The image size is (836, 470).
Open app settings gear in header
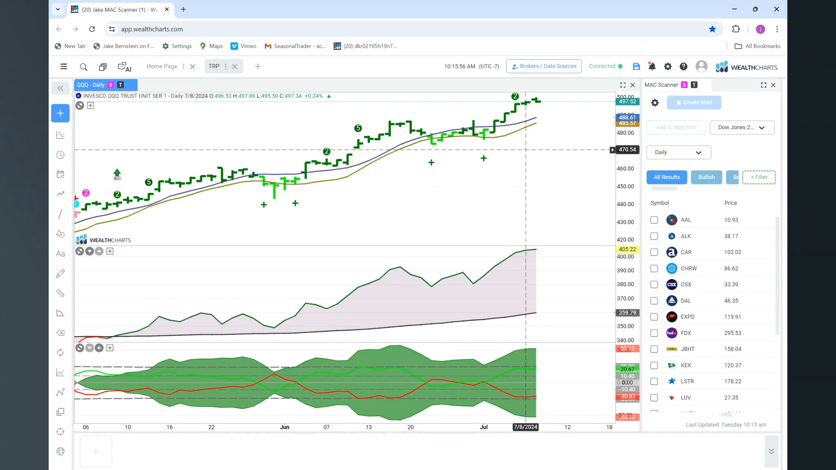pos(667,66)
